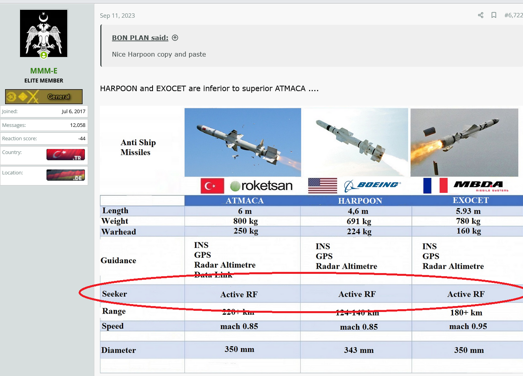The width and height of the screenshot is (523, 376).
Task: Open post number #6,722 permalink
Action: click(514, 15)
